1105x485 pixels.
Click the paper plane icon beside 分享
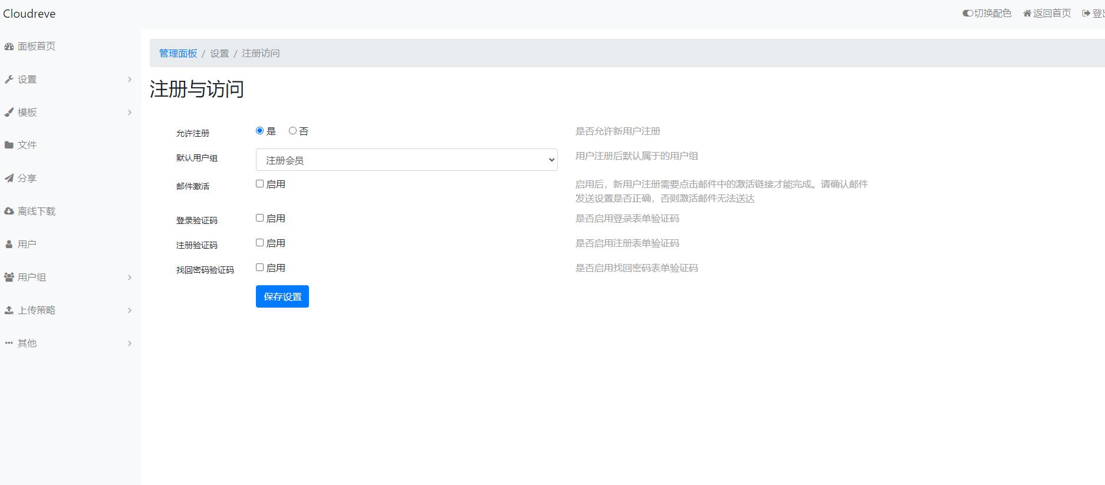(9, 178)
